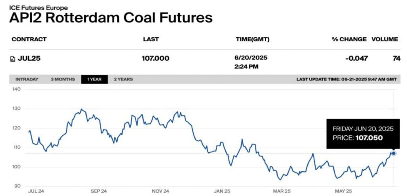Switch chart range to 2 Years
This screenshot has width=407, height=196.
(123, 79)
